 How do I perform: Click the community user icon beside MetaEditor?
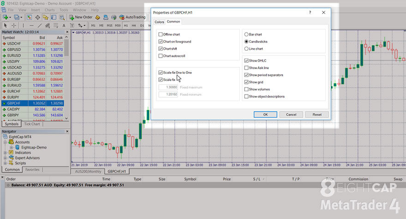(x=106, y=18)
